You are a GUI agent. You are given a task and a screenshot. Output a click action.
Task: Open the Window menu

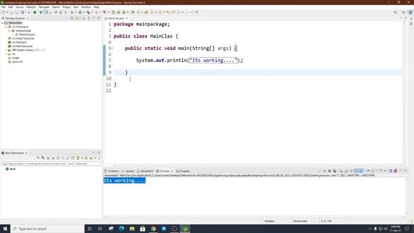tap(86, 7)
